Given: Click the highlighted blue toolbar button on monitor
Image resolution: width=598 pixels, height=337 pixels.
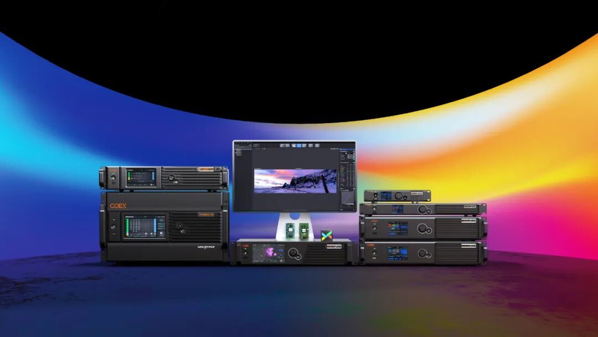Looking at the screenshot, I should [x=299, y=145].
